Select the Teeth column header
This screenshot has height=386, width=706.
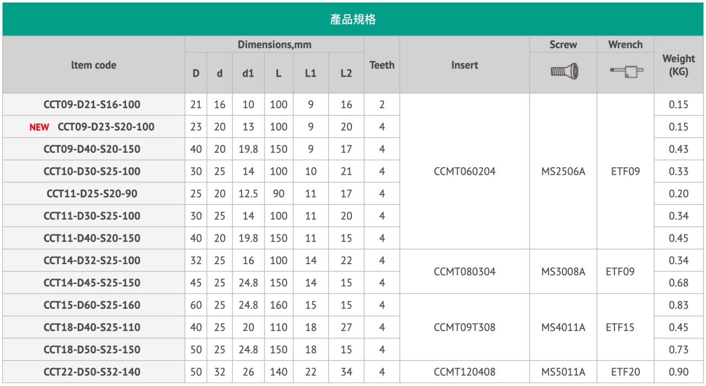pos(382,65)
